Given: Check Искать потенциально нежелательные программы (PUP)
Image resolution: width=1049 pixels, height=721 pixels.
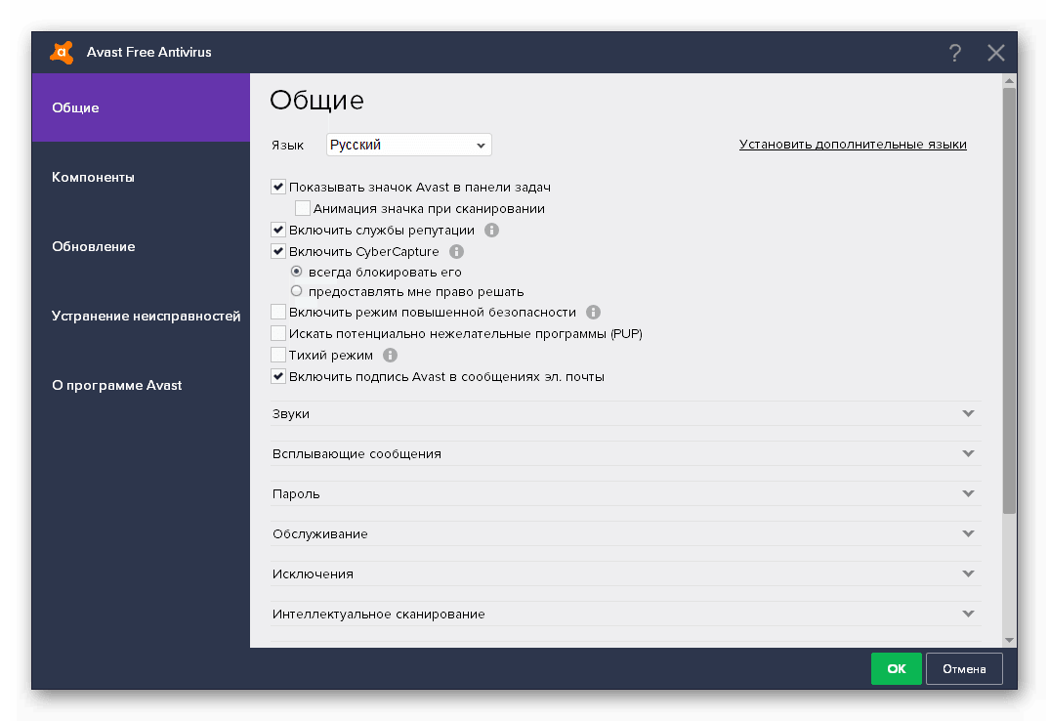Looking at the screenshot, I should tap(278, 333).
